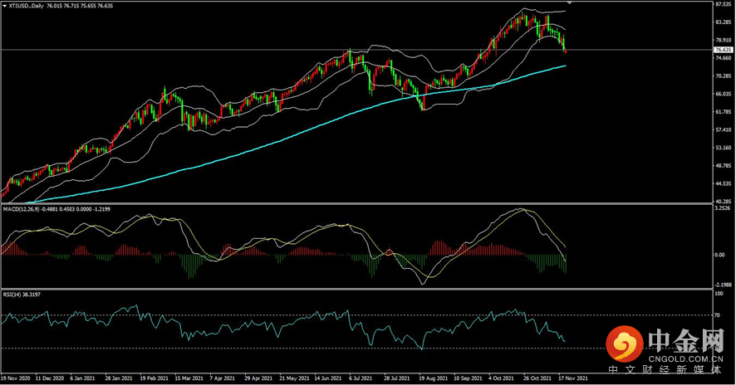Screen dimensions: 736x385
Task: Click the 48.785 price axis value
Action: pyautogui.click(x=724, y=166)
